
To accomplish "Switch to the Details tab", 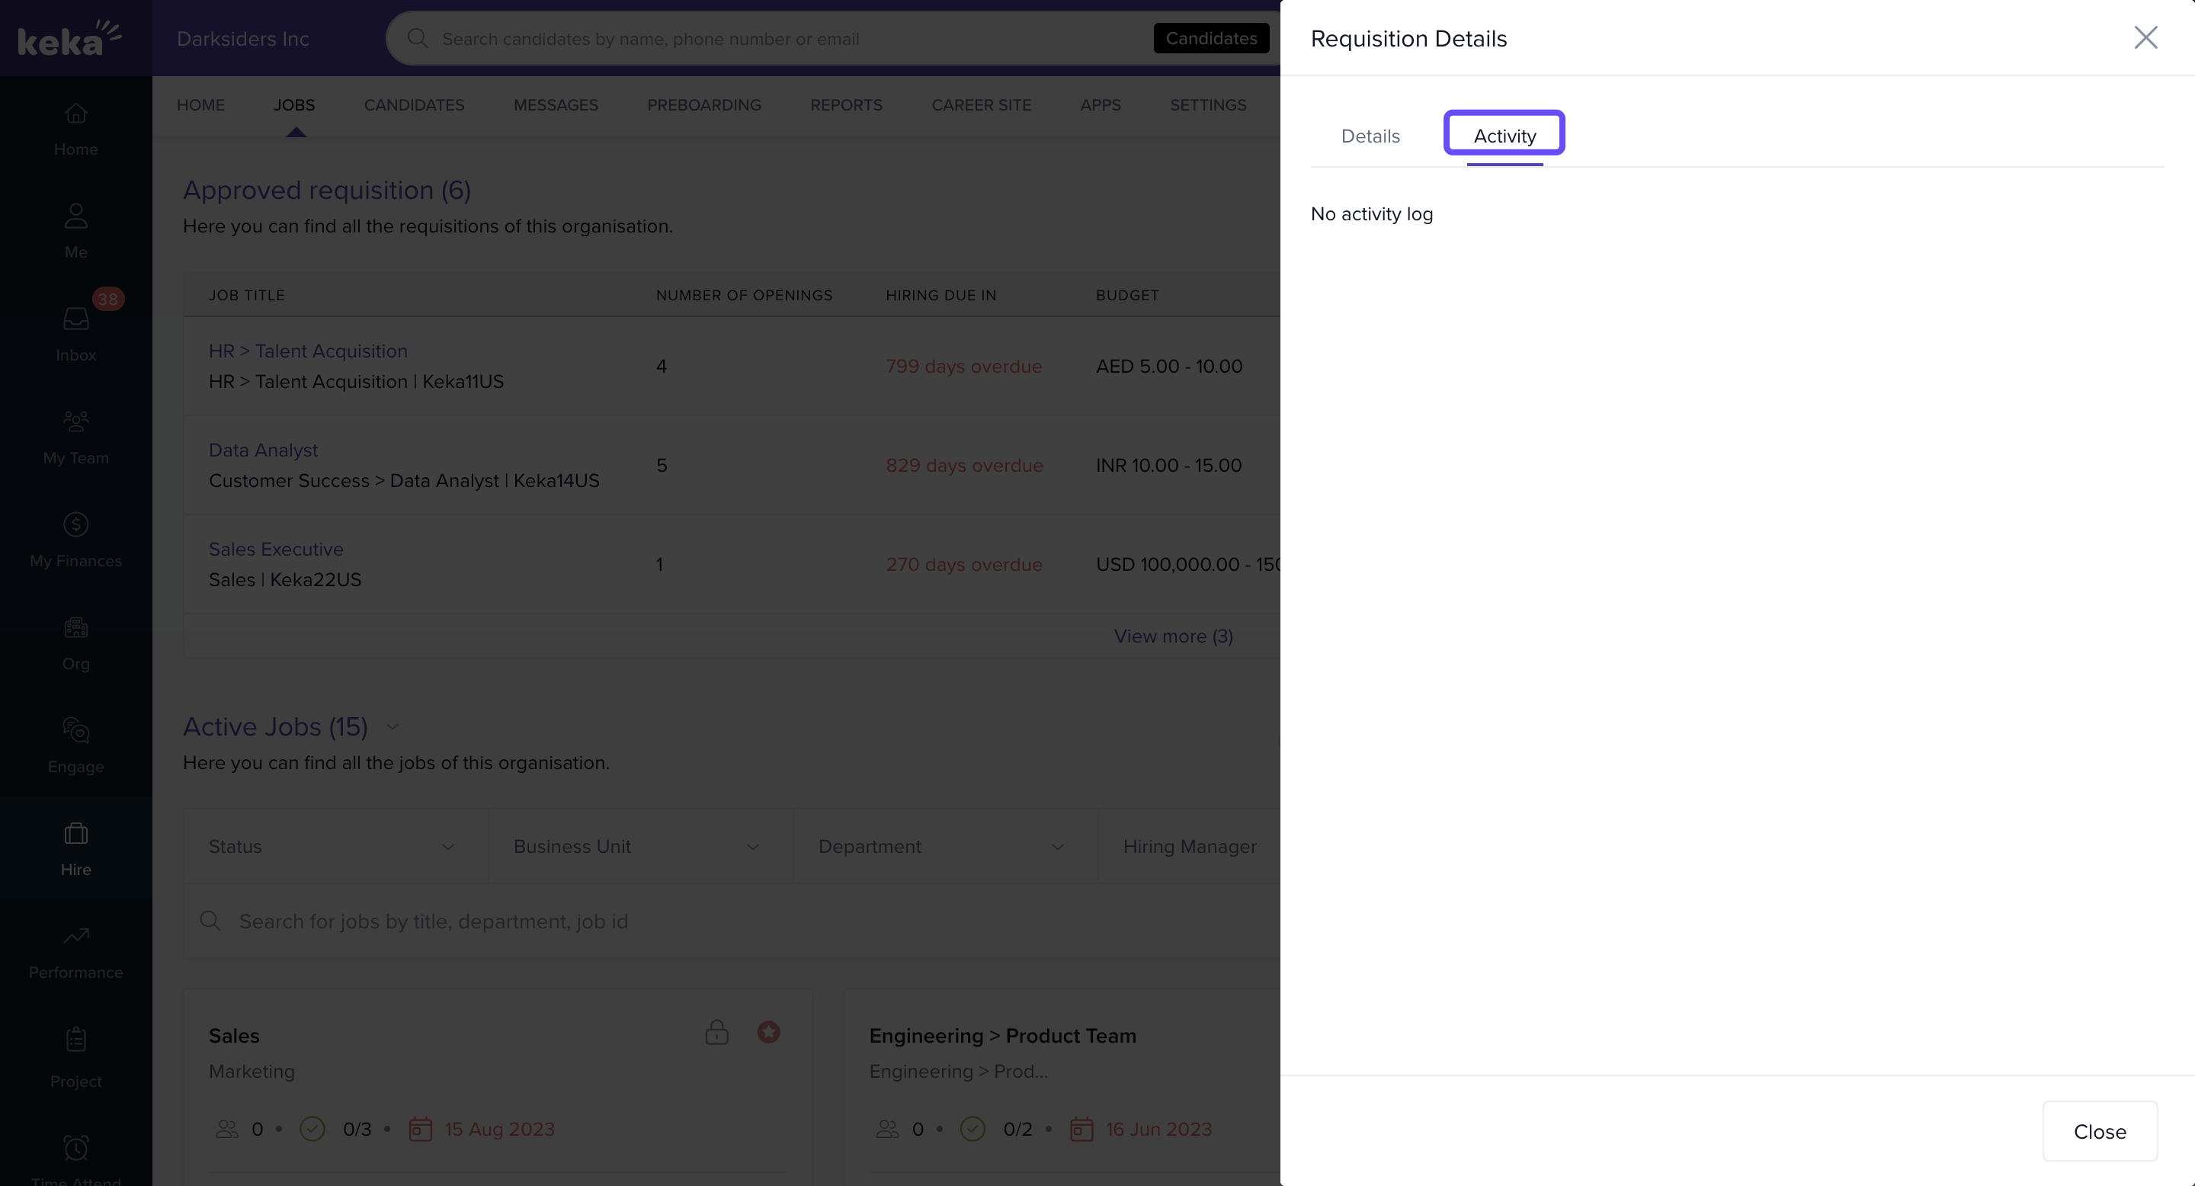I will pyautogui.click(x=1370, y=136).
